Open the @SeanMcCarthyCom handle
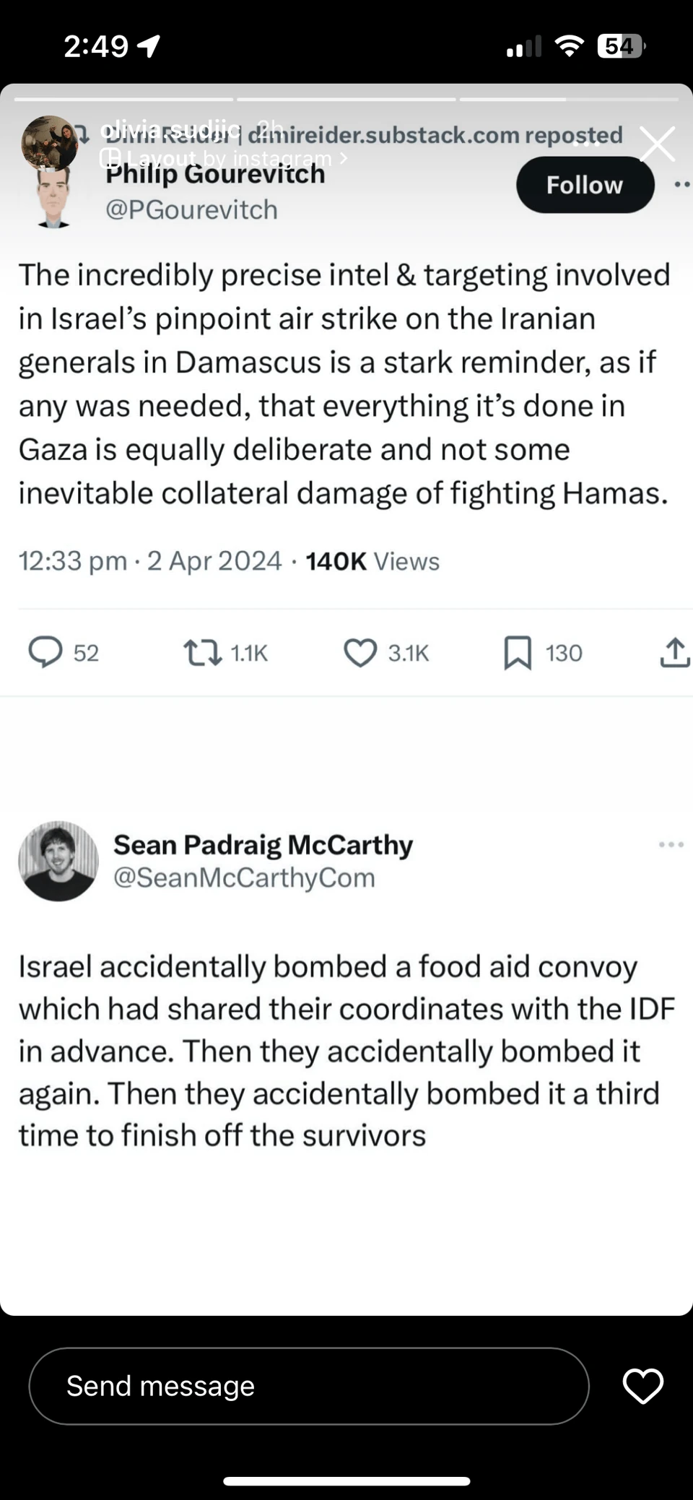 [x=244, y=877]
